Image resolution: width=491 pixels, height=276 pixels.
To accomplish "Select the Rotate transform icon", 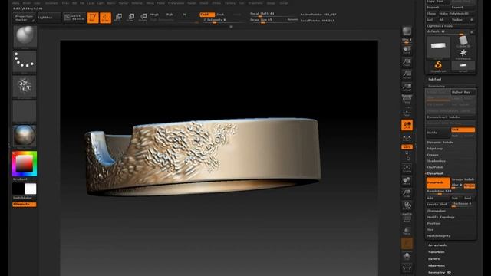I will (143, 18).
